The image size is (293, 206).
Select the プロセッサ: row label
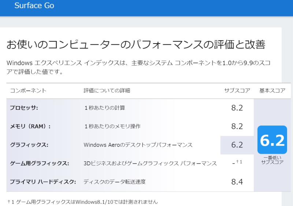click(24, 108)
